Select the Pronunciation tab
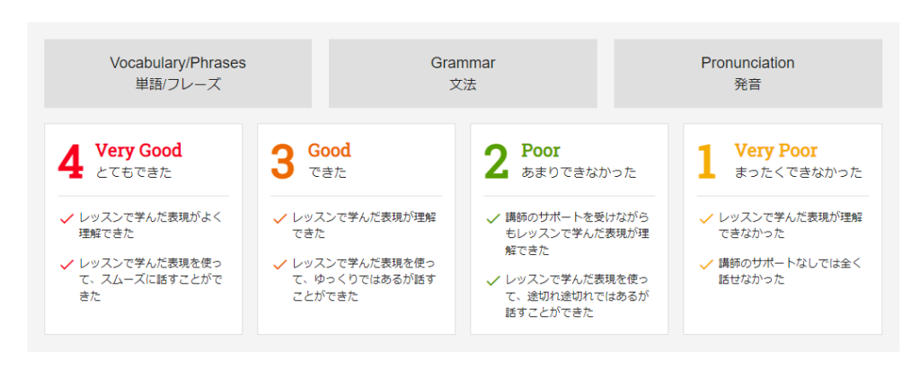Screen dimensions: 920x369 (x=747, y=73)
